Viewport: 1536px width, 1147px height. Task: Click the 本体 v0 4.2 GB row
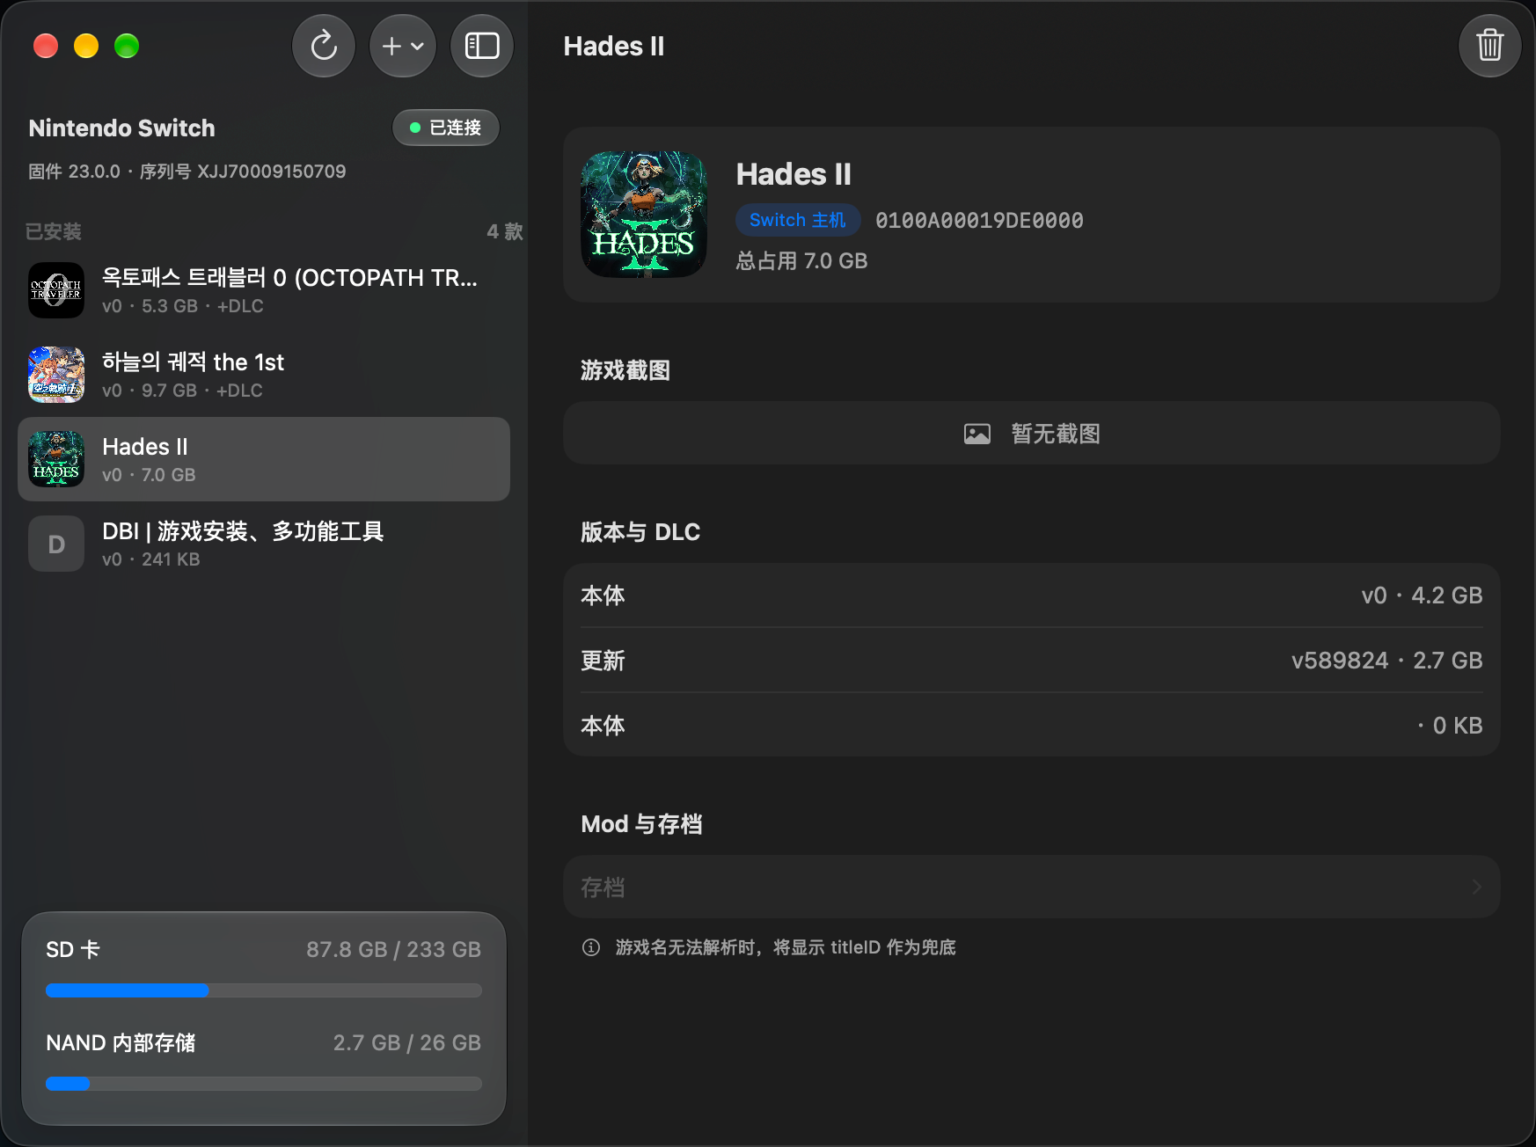(x=1032, y=595)
